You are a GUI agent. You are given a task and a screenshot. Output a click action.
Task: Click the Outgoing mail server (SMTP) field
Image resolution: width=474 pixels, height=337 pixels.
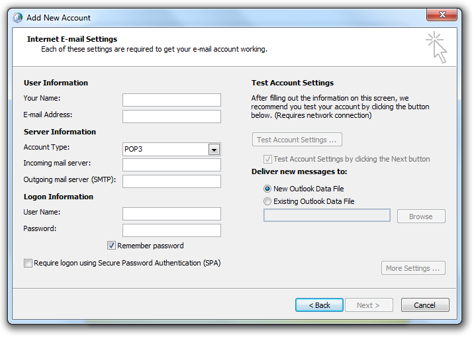coord(171,181)
